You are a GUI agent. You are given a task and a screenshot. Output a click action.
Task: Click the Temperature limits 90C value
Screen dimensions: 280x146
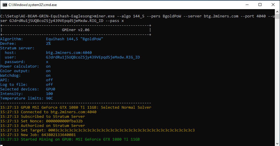49,98
